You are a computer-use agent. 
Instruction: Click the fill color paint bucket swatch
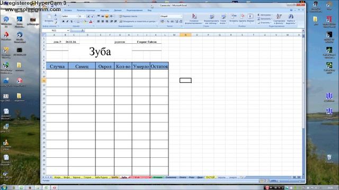(x=84, y=22)
